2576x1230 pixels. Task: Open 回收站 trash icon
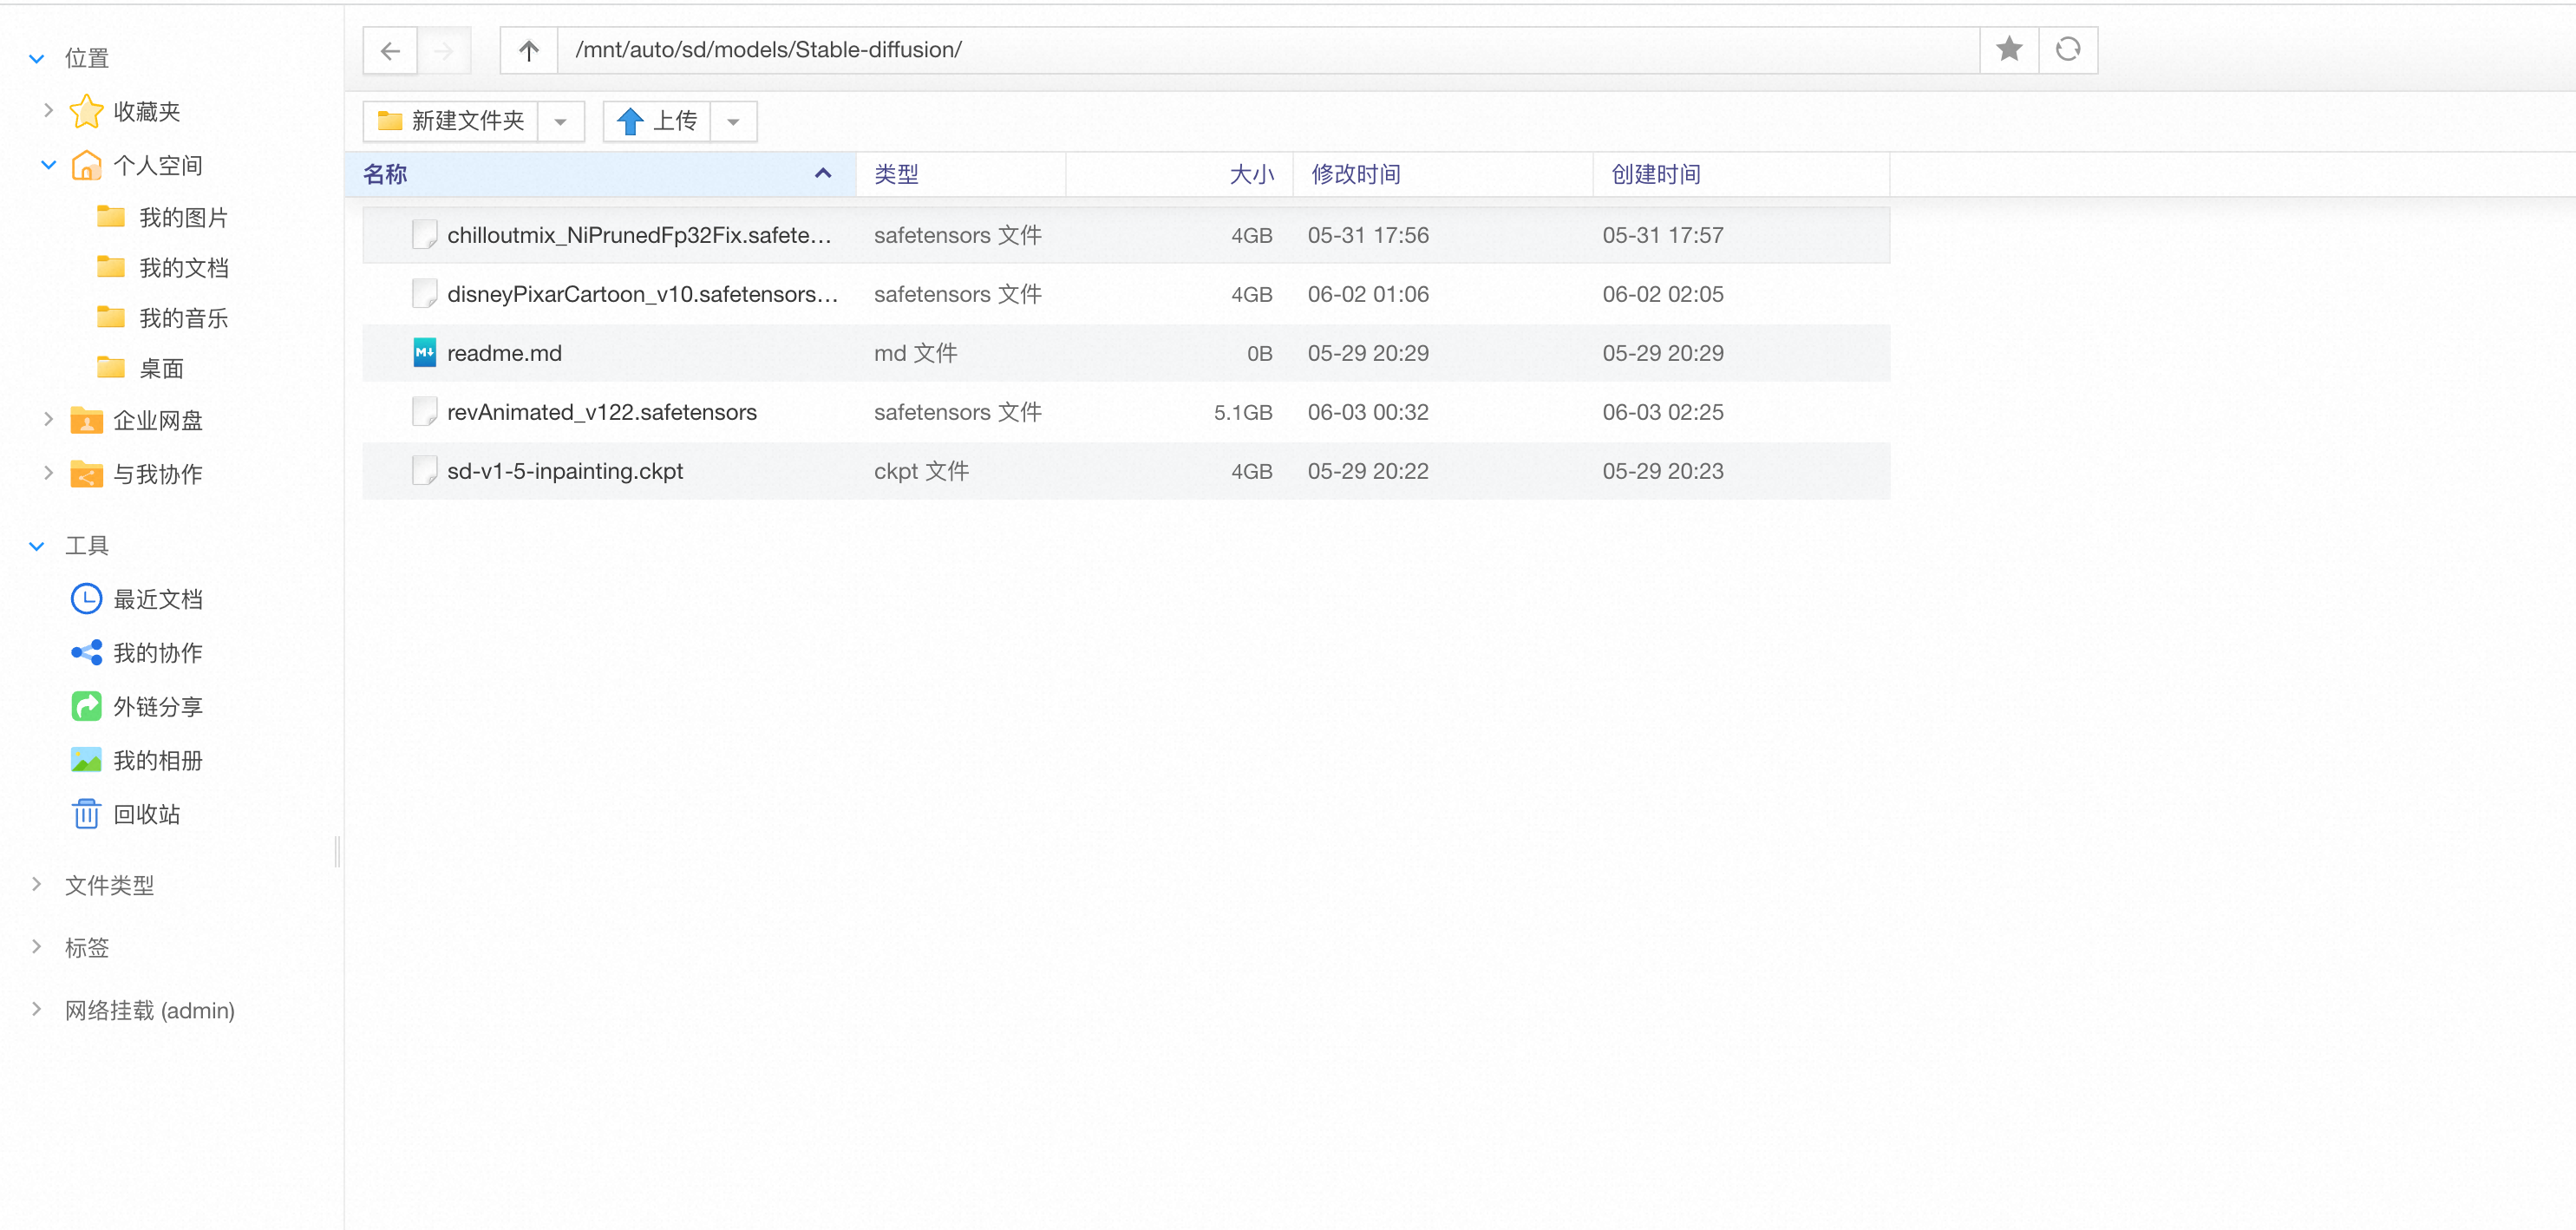[86, 814]
